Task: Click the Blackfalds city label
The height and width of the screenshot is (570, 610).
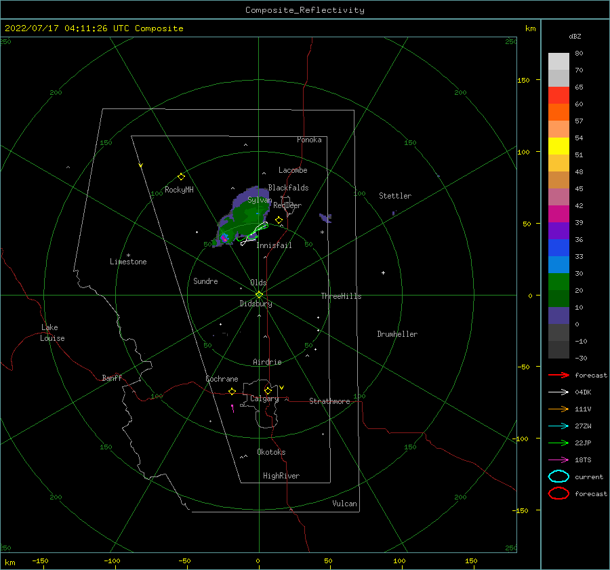Action: point(288,188)
